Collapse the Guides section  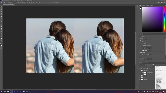[140, 57]
